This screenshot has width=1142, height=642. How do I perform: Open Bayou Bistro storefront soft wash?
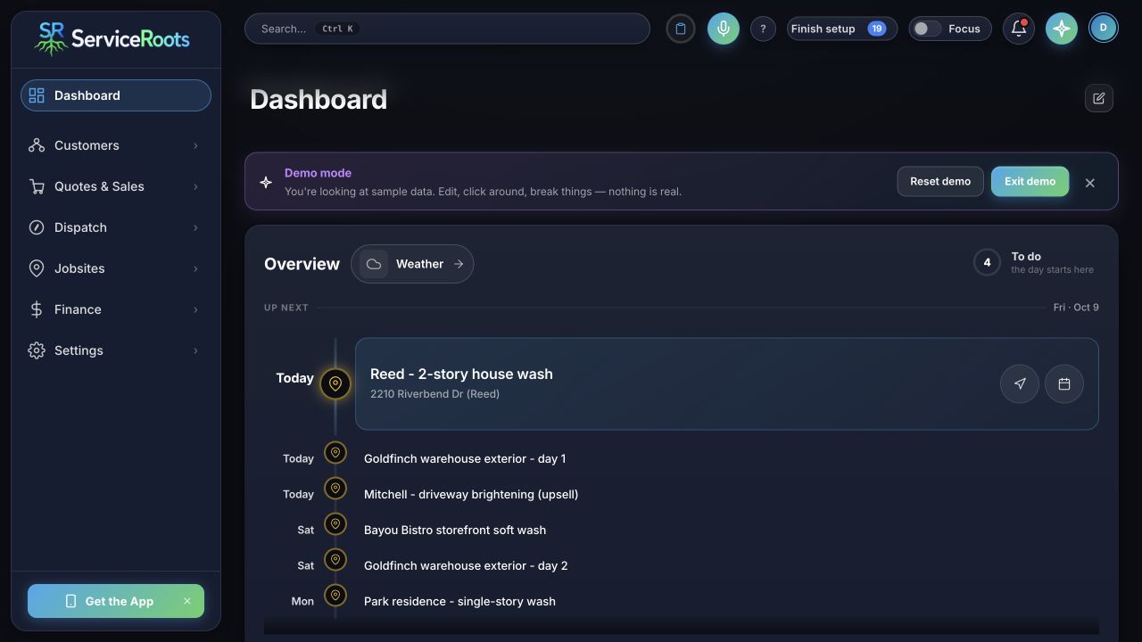click(455, 530)
